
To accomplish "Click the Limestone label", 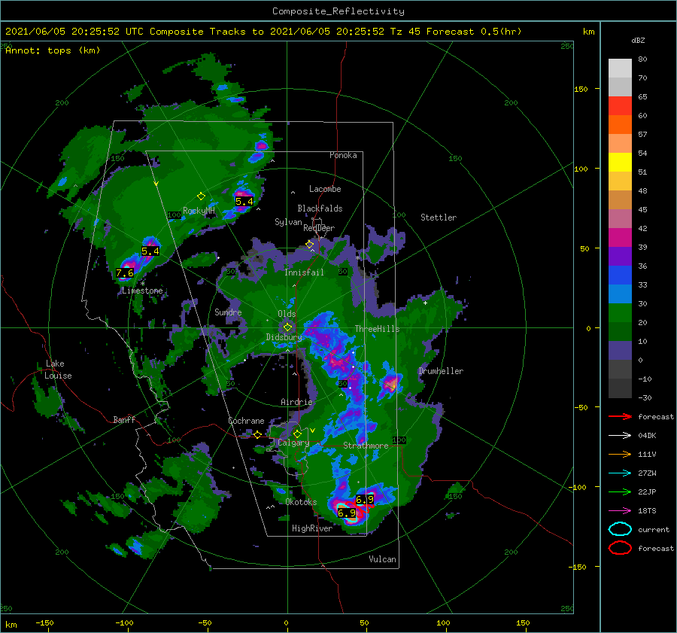I will 142,291.
